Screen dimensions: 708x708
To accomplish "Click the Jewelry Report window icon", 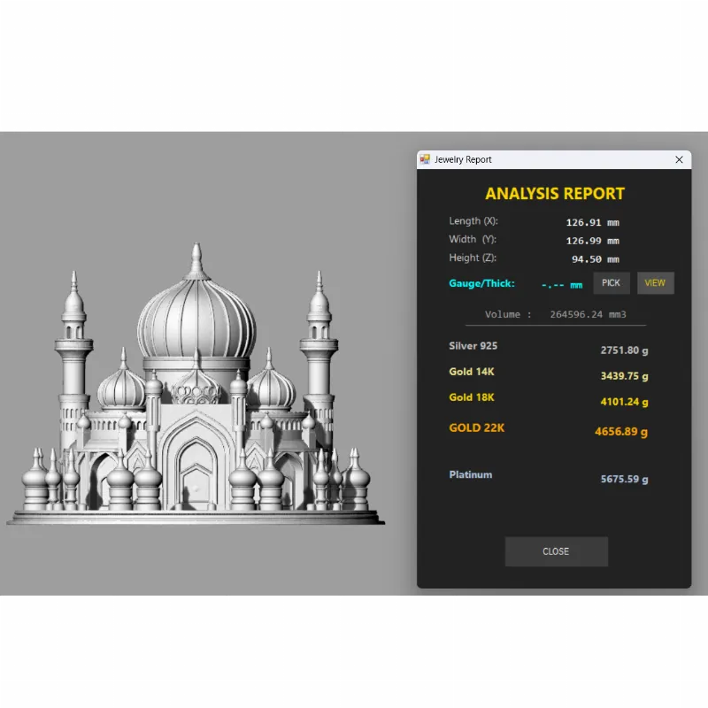I will pos(425,159).
